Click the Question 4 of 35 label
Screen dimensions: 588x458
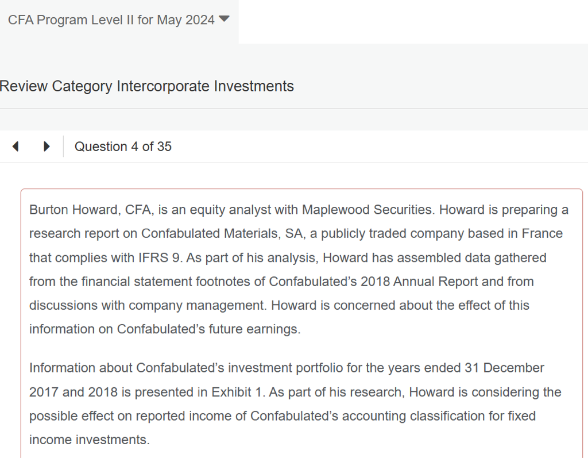(x=123, y=147)
